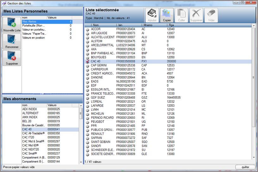
Task: Click the values list scroll down arrow
Action: 254,158
